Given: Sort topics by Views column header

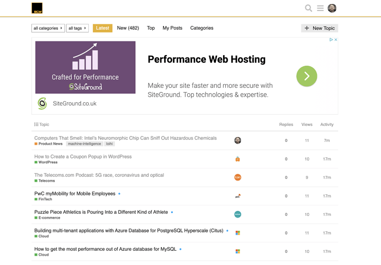Looking at the screenshot, I should 307,124.
